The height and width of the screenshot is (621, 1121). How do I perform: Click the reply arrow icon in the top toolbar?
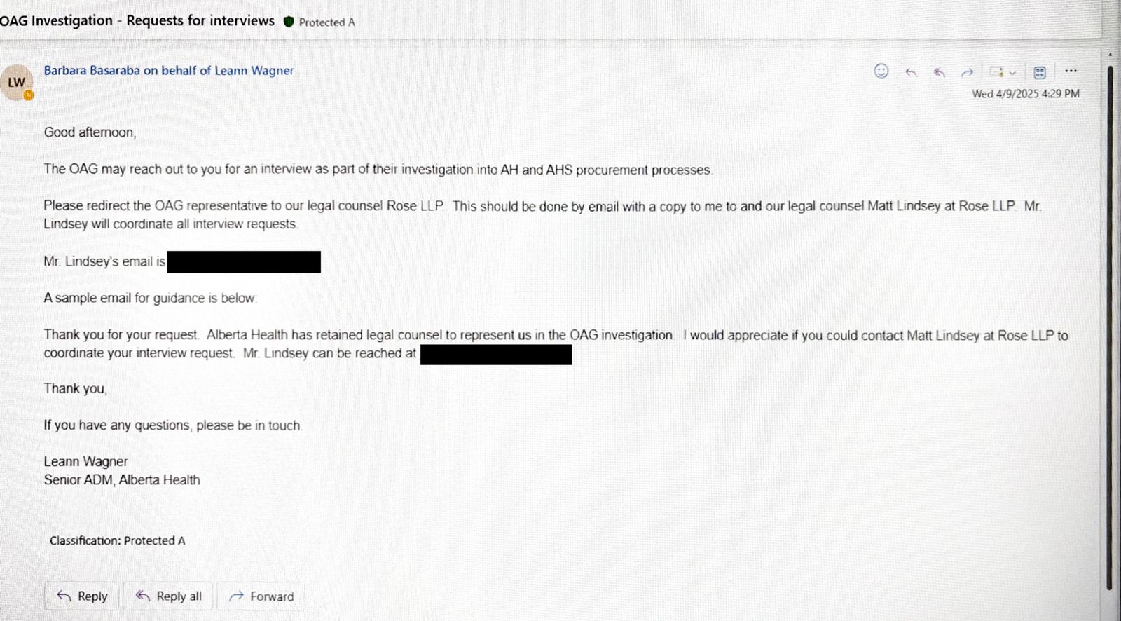click(911, 72)
